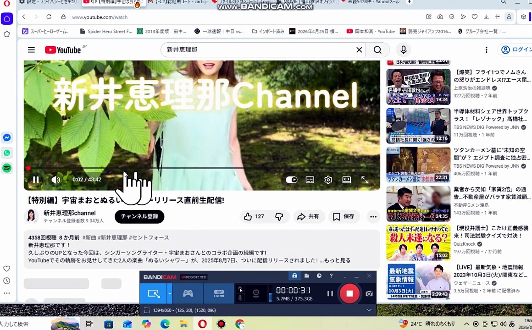Open the 【爆笑】フライ1つでノムさん video thumbnail

coord(418,87)
